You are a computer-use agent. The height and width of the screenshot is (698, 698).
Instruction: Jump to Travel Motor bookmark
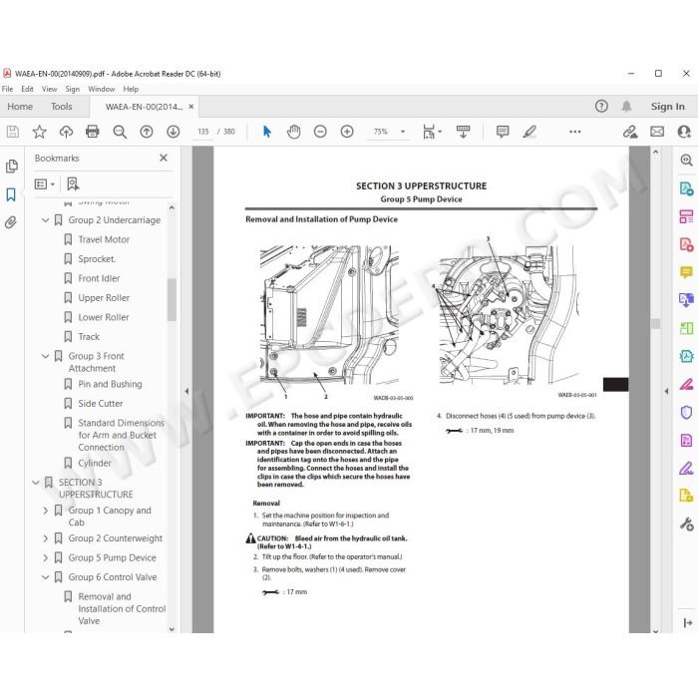[x=104, y=239]
